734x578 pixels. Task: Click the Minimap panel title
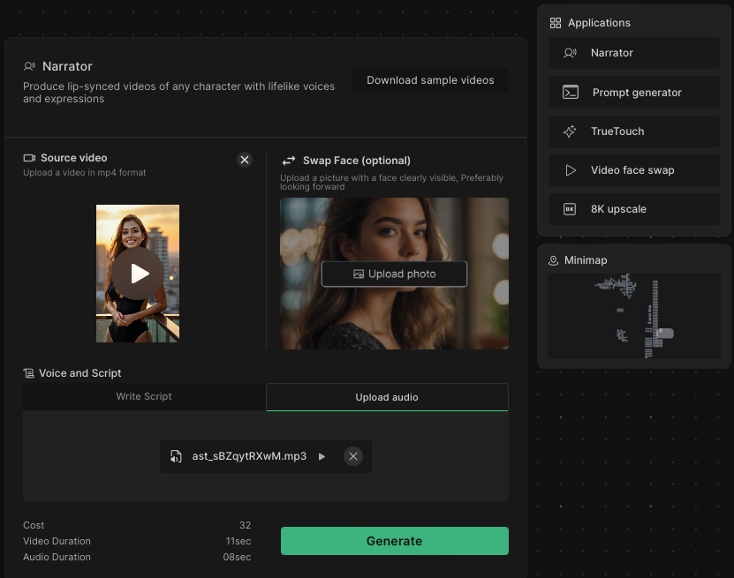(586, 260)
